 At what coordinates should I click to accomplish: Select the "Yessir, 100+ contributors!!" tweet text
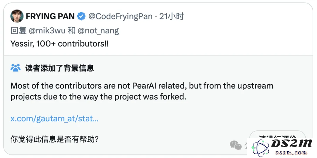pos(59,44)
